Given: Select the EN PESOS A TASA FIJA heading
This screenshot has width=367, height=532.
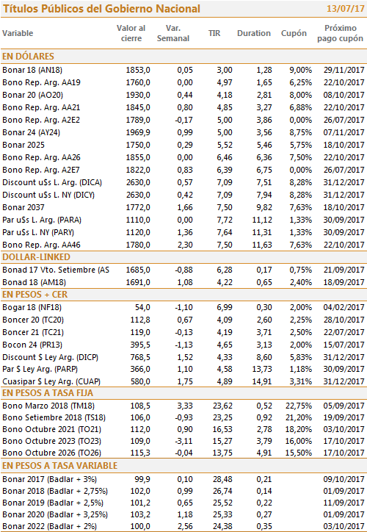Looking at the screenshot, I should pyautogui.click(x=48, y=393).
